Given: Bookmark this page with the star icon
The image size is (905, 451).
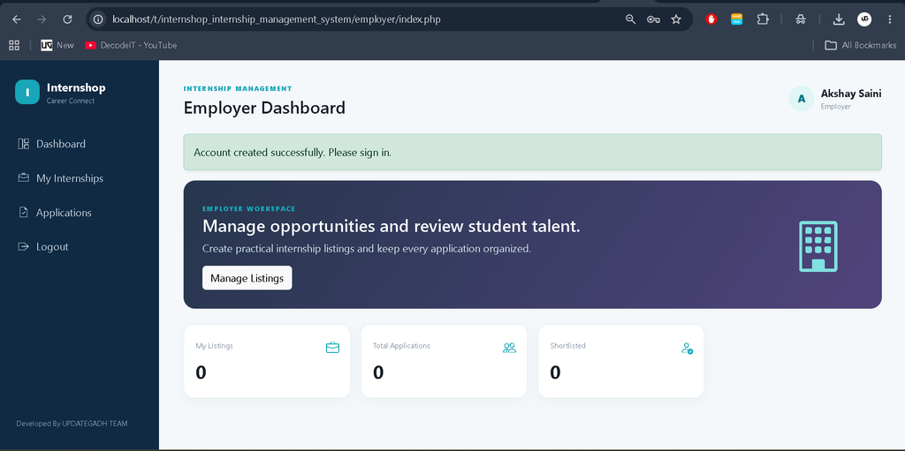Looking at the screenshot, I should (676, 19).
